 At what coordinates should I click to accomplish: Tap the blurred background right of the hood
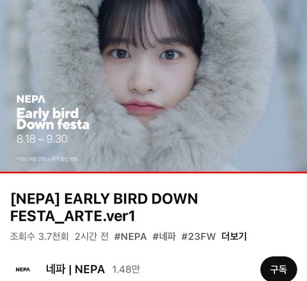point(291,85)
